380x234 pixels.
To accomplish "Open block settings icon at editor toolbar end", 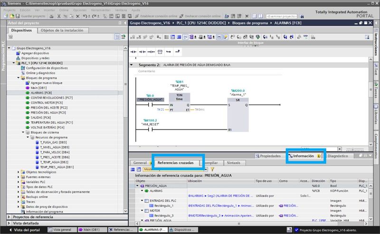I will point(367,37).
